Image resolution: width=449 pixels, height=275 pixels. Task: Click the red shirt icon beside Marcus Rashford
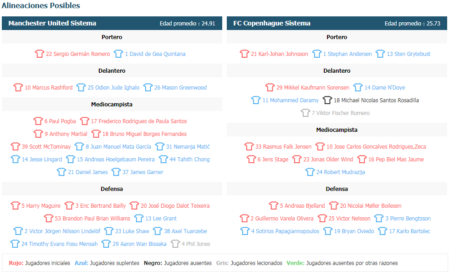[x=18, y=87]
